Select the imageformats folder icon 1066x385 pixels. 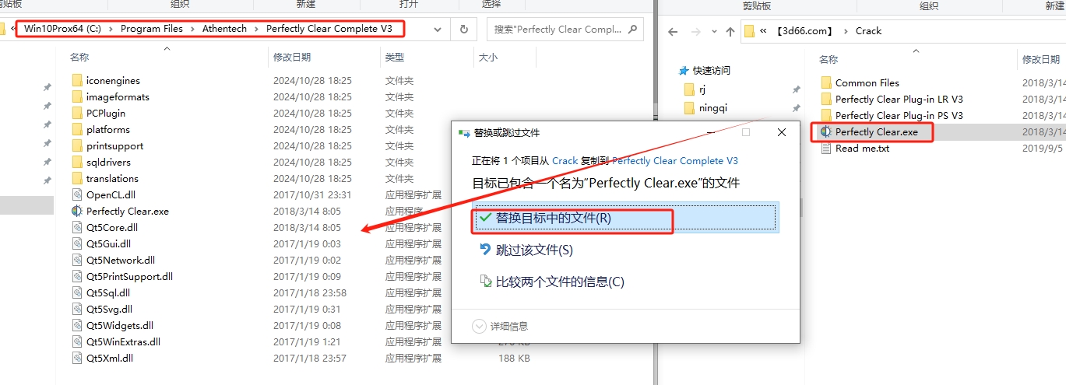pyautogui.click(x=76, y=96)
